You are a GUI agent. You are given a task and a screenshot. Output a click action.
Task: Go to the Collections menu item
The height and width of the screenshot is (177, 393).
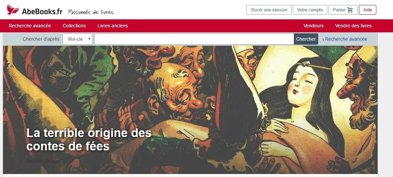[74, 26]
